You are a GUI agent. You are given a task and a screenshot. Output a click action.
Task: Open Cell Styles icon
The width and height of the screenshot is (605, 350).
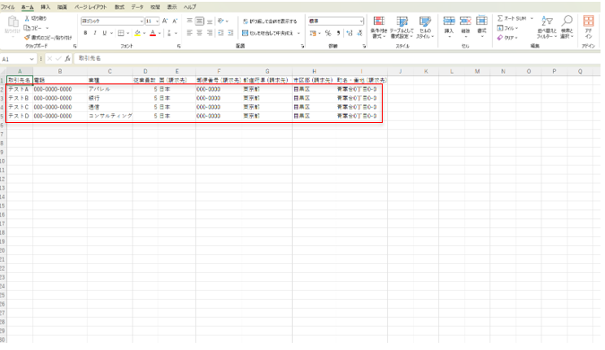coord(425,22)
